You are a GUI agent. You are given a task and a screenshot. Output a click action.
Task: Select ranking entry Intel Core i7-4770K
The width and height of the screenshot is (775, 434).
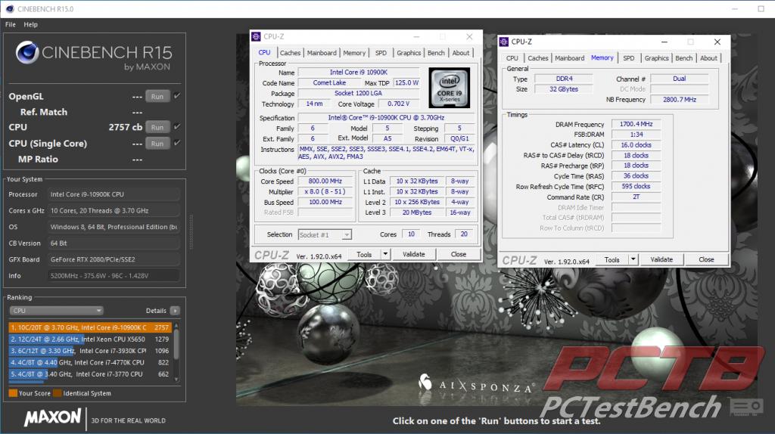click(x=90, y=362)
